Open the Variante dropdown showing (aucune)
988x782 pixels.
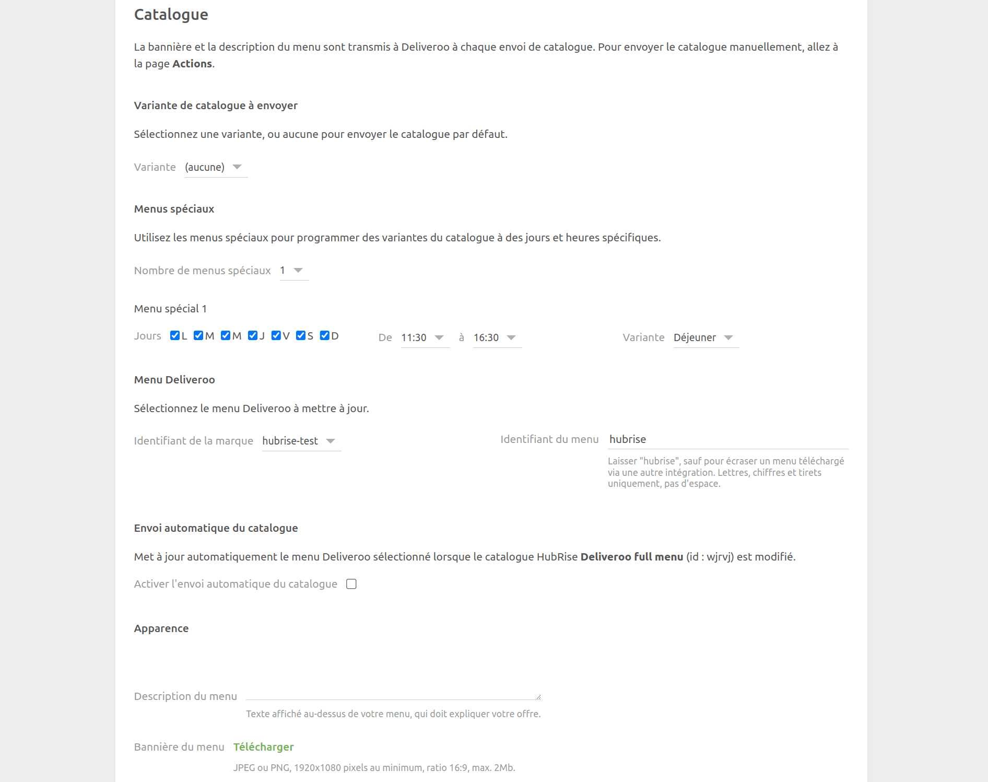[x=216, y=167]
